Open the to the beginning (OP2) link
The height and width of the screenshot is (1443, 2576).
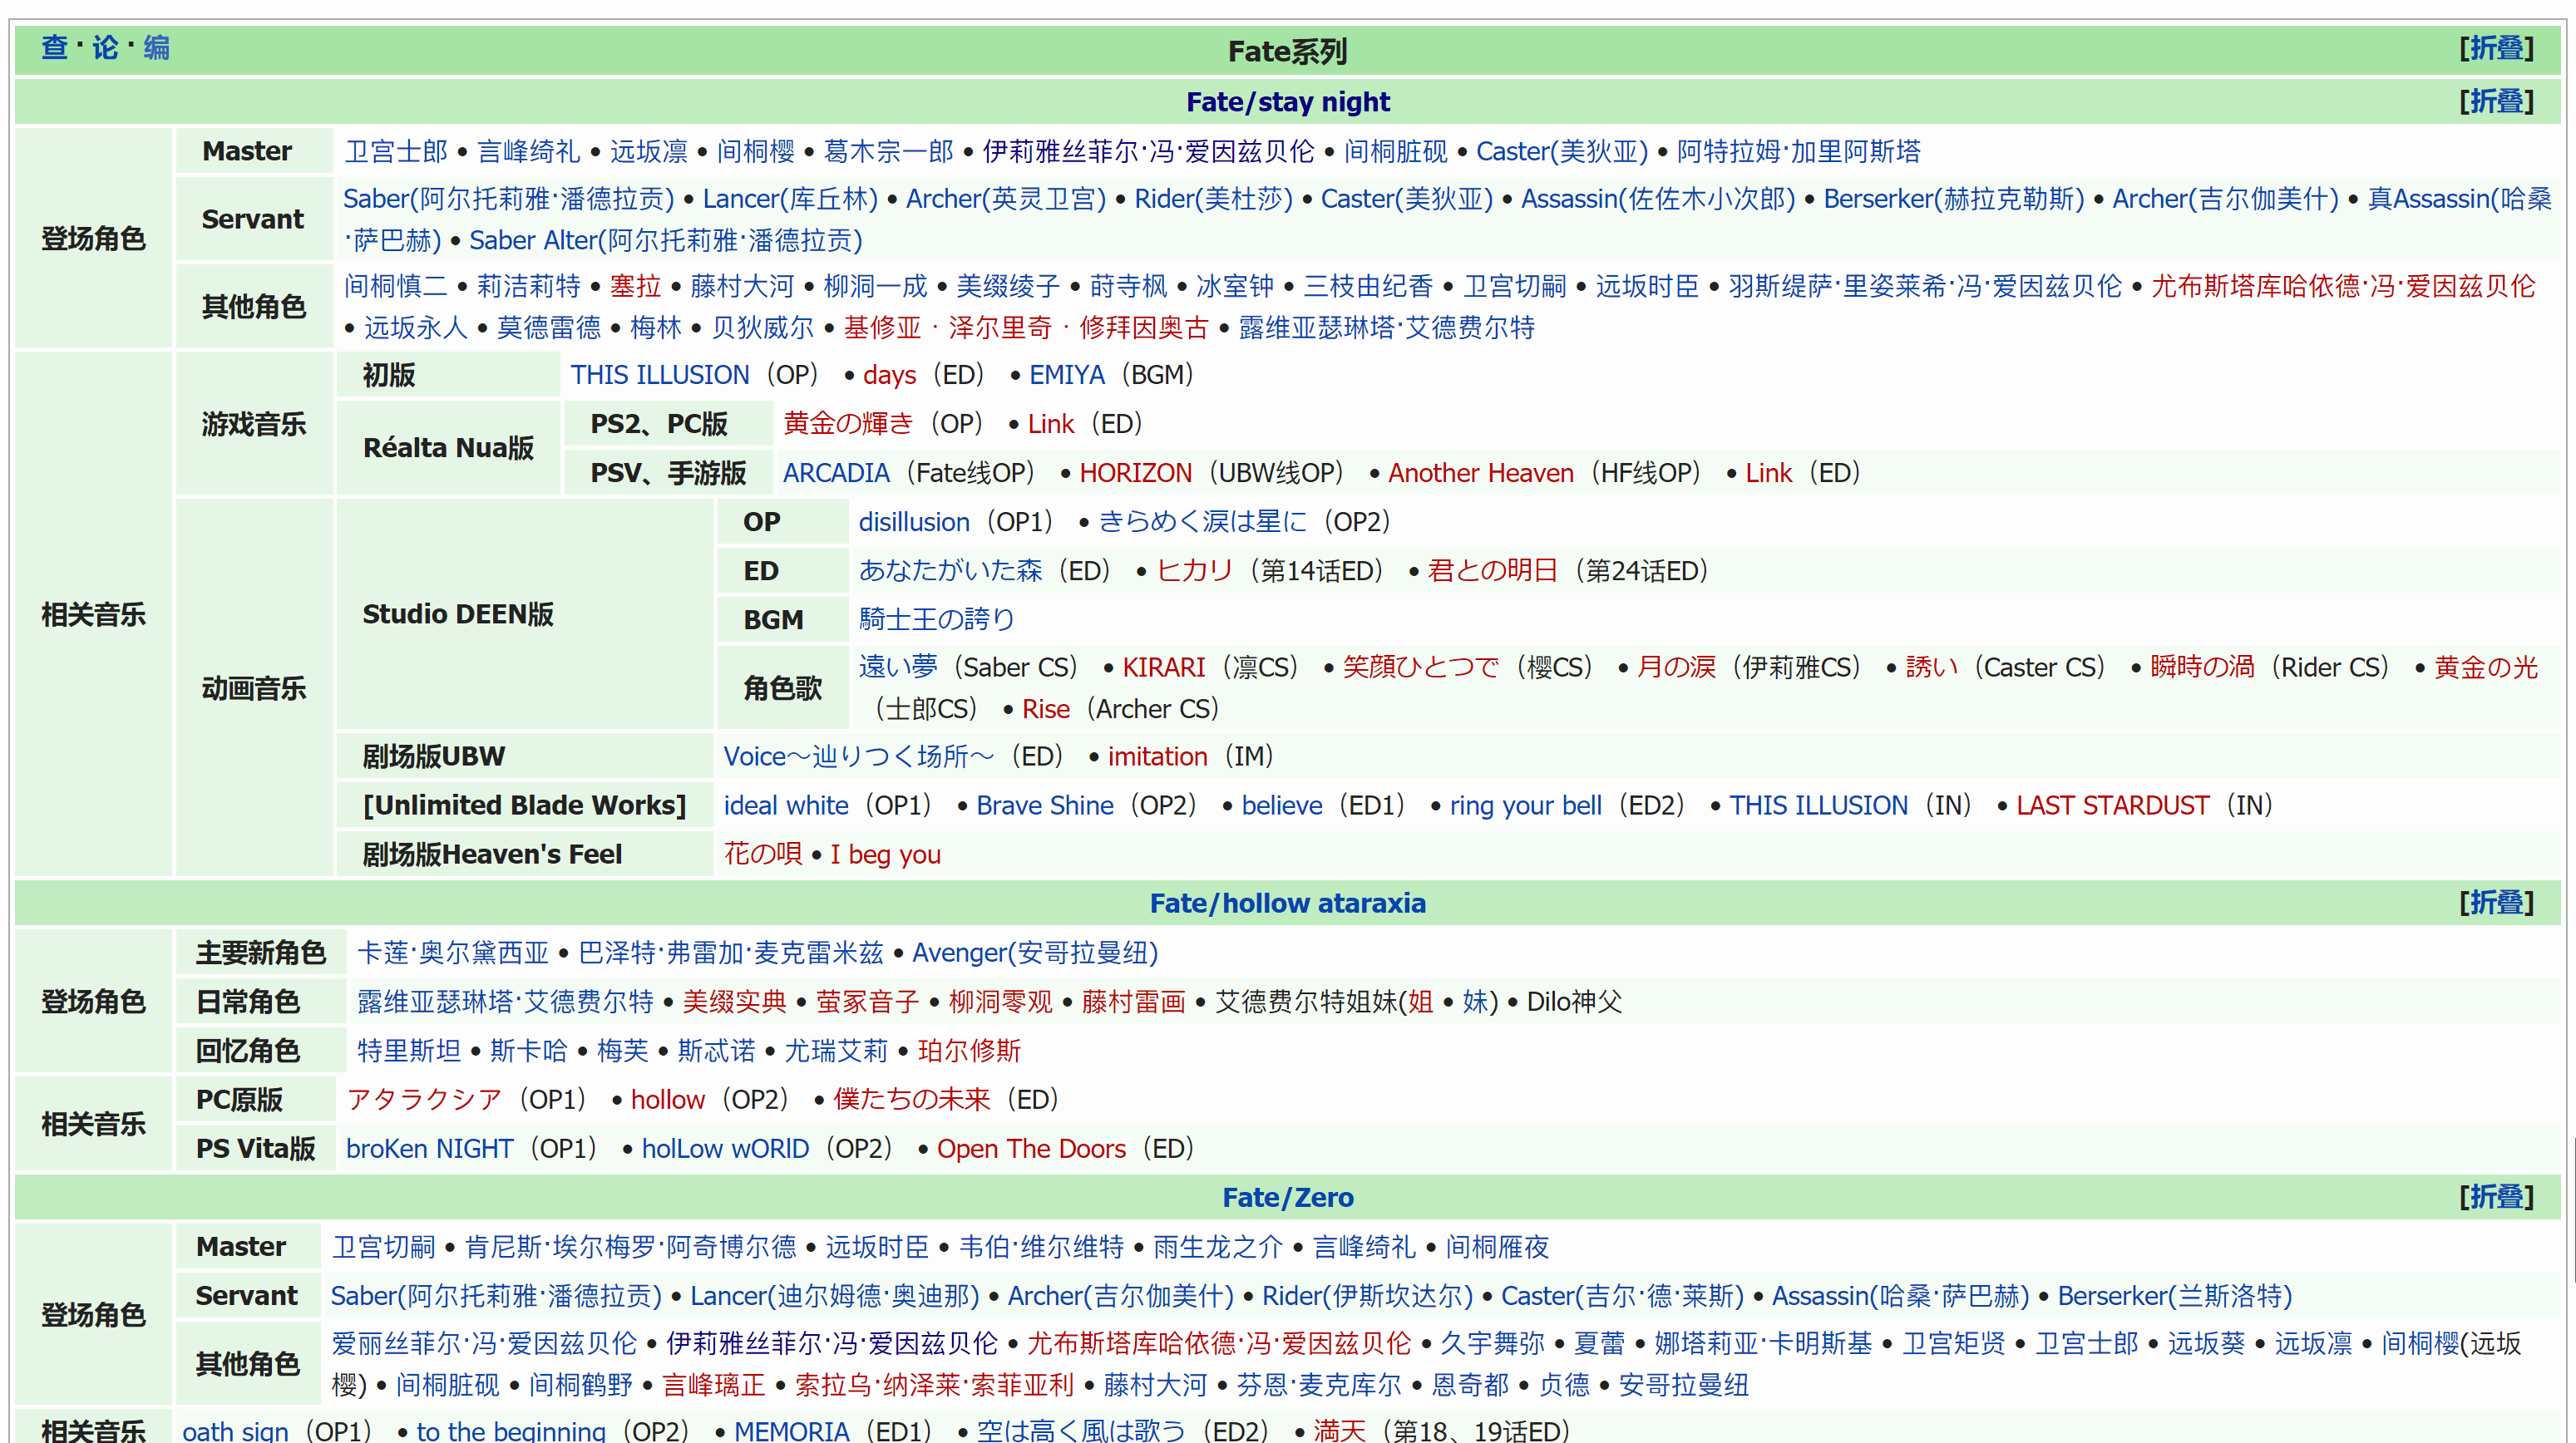pos(510,1431)
